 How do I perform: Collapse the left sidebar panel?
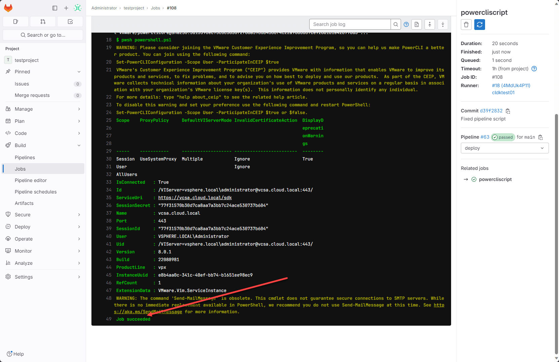pos(55,8)
